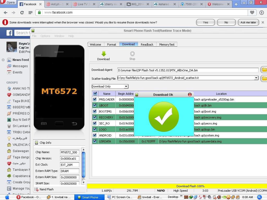267x200 pixels.
Task: Open the Opera downloads arrow icon
Action: tap(262, 12)
